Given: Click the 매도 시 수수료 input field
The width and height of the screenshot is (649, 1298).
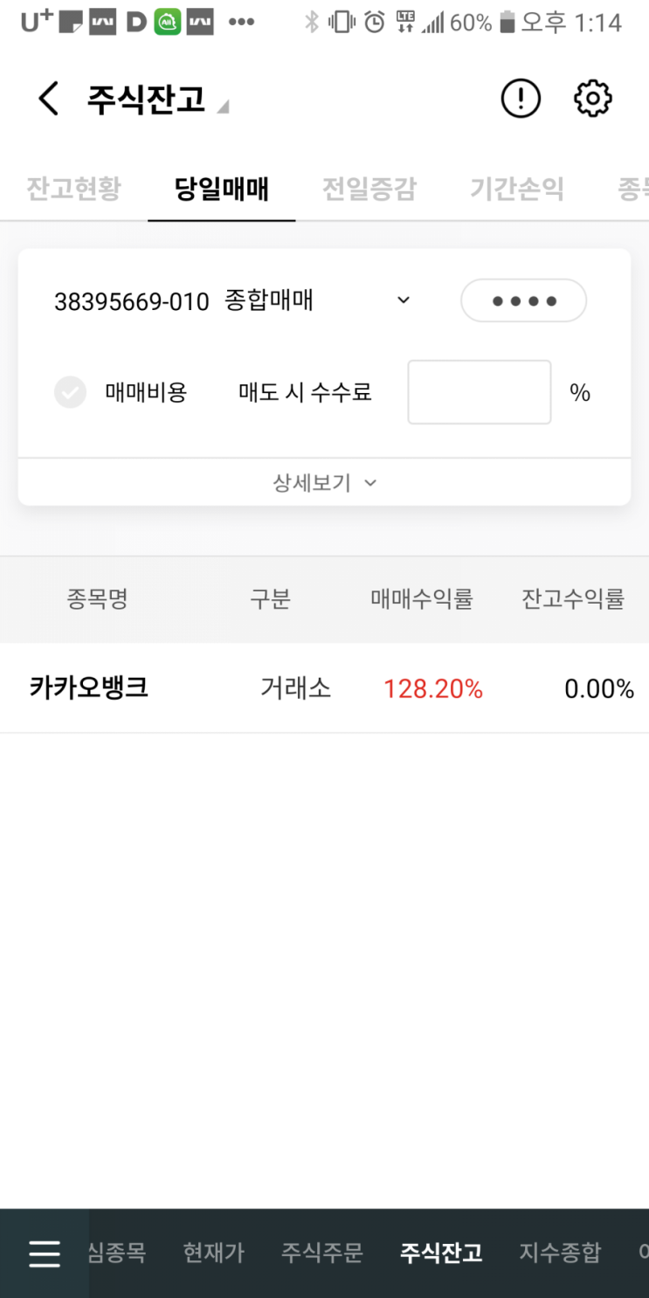Looking at the screenshot, I should click(479, 392).
